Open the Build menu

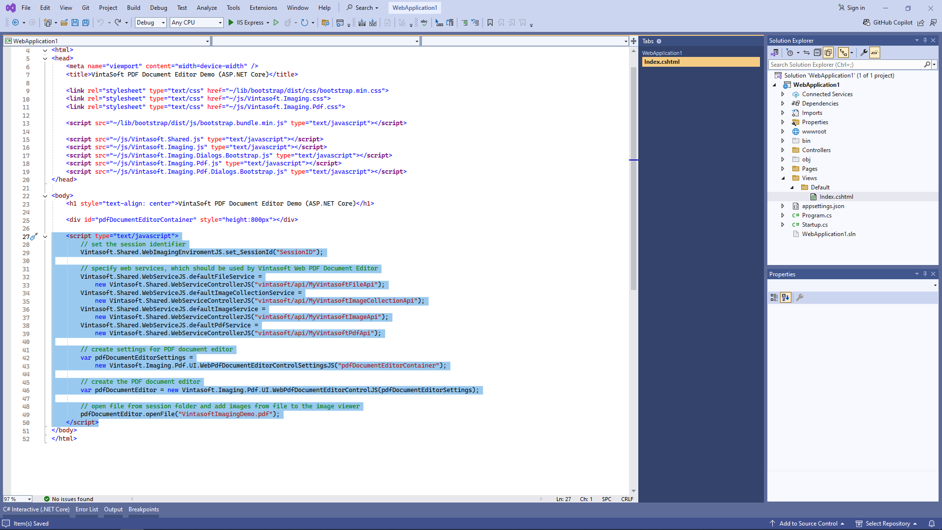coord(133,7)
